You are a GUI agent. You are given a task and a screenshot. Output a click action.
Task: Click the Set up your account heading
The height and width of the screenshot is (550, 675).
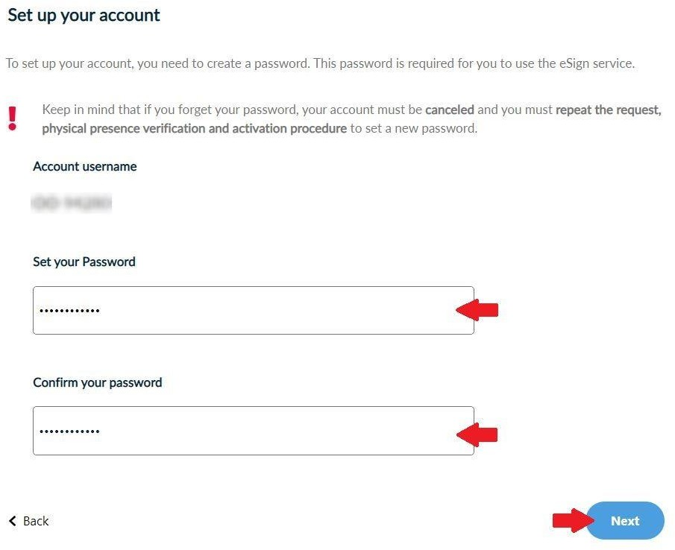click(x=84, y=15)
